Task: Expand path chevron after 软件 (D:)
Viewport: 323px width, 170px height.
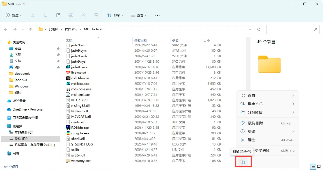Action: click(80, 30)
